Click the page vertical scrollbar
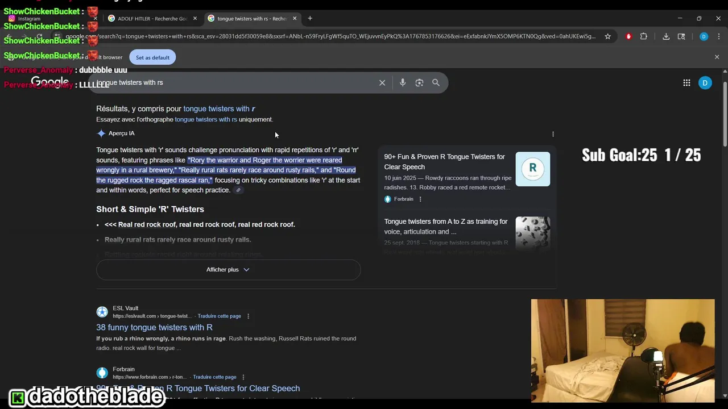The width and height of the screenshot is (728, 409). (725, 114)
